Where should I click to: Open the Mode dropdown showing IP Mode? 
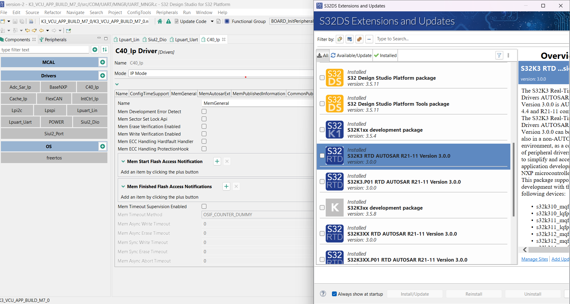(221, 73)
